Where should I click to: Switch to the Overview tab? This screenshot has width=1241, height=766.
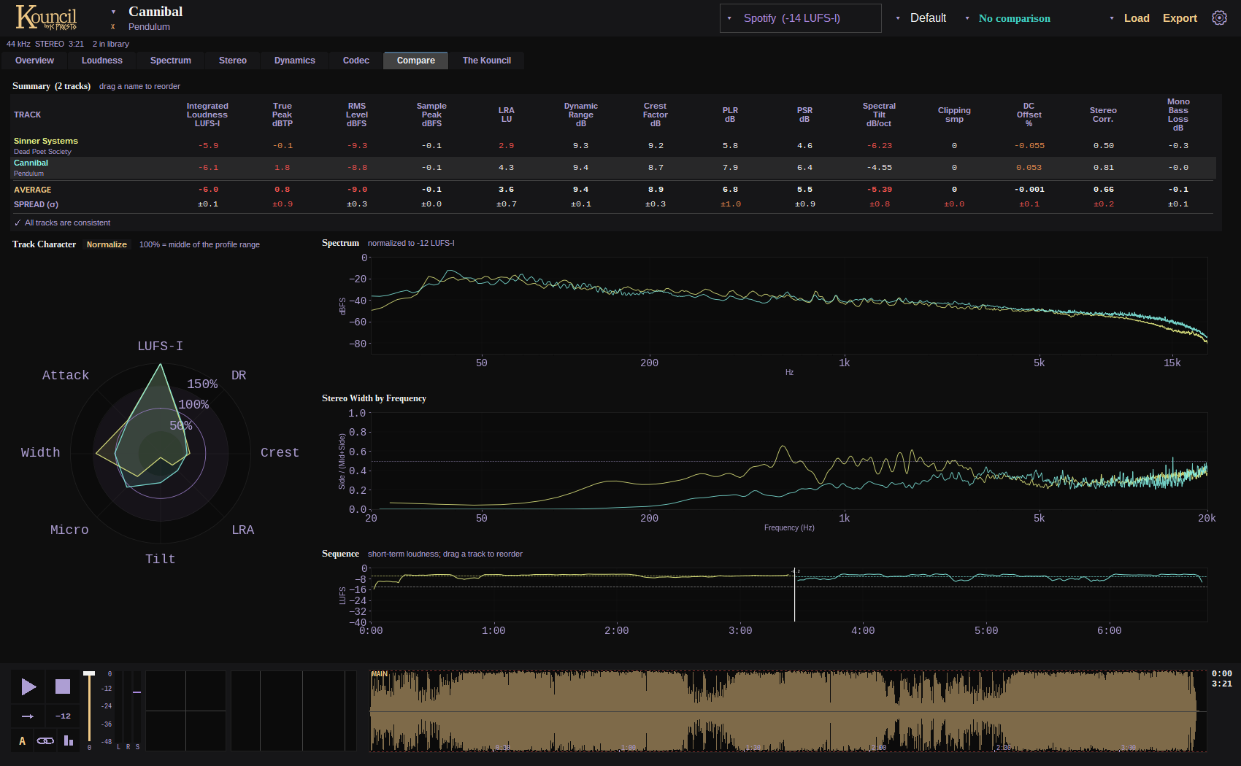[x=34, y=61]
